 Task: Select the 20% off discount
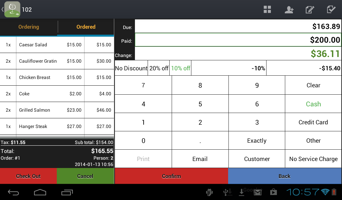pos(159,68)
